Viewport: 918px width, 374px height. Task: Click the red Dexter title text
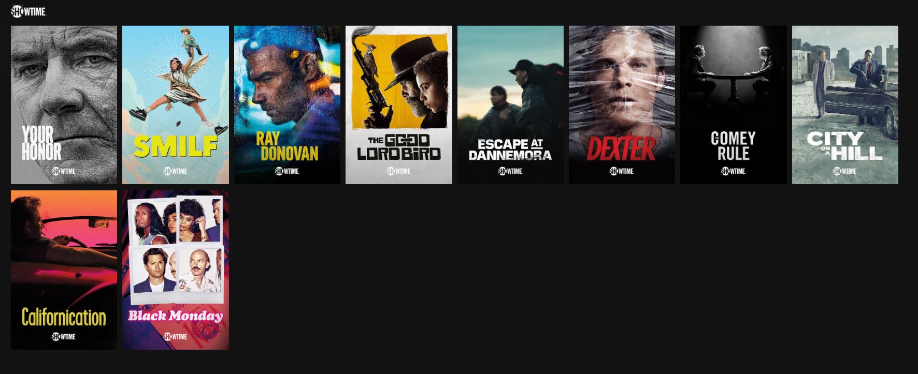click(621, 149)
